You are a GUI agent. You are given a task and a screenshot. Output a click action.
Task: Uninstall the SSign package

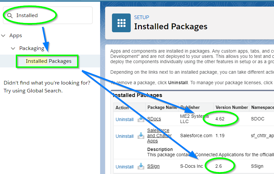point(124,167)
